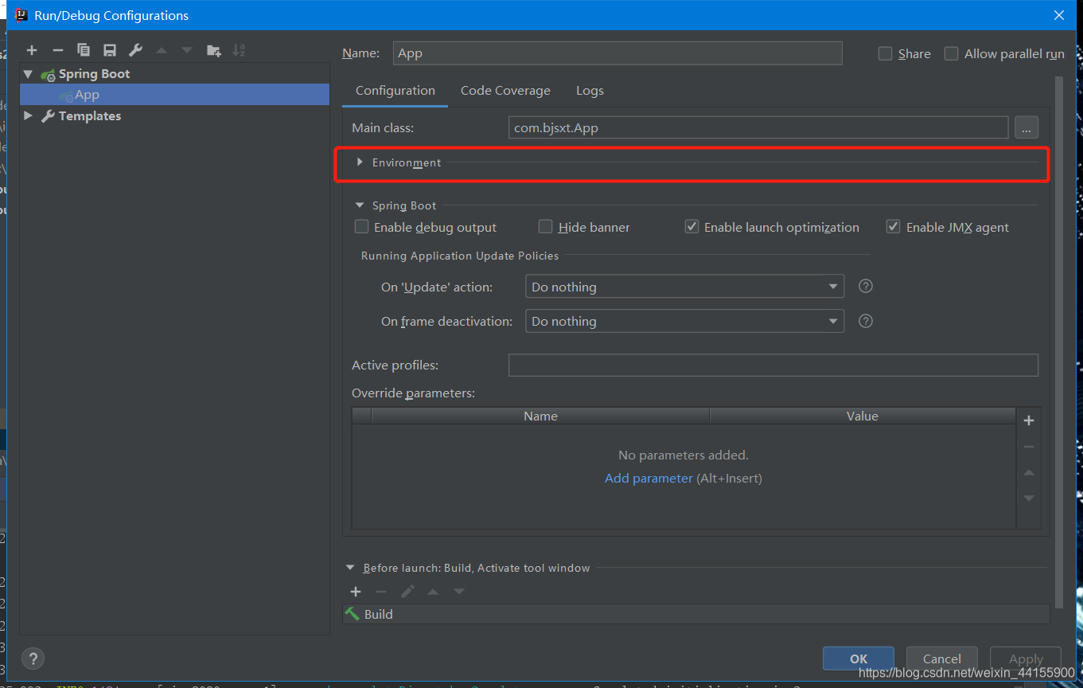Click the Active profiles input field
Viewport: 1083px width, 688px height.
click(x=773, y=365)
